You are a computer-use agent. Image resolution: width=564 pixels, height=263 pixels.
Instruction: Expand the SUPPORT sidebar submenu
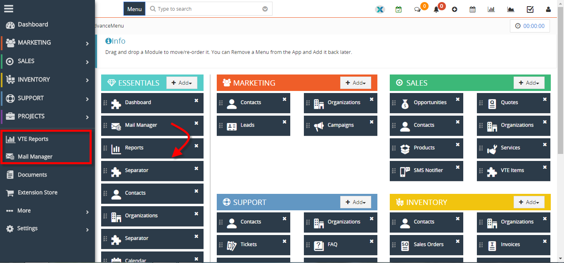87,99
